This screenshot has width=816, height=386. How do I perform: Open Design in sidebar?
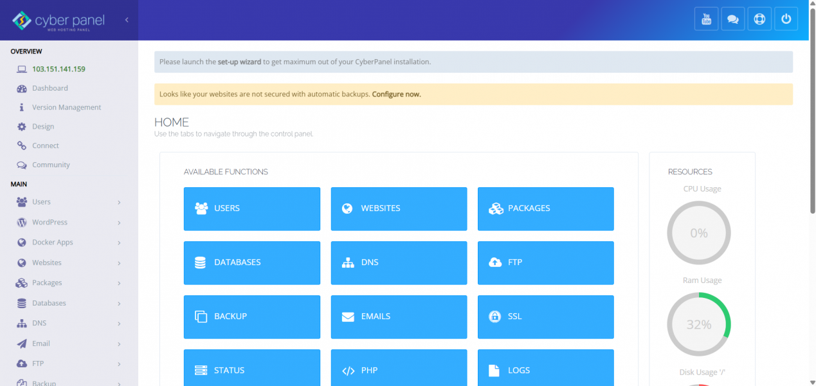[43, 127]
